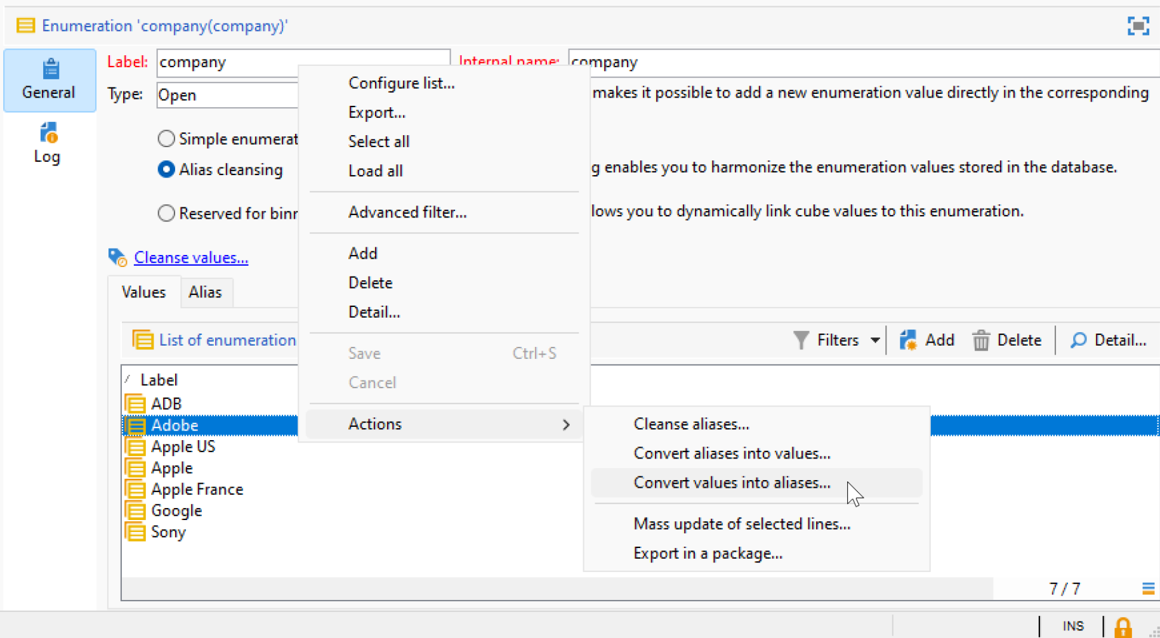Image resolution: width=1160 pixels, height=638 pixels.
Task: Select the Simple enumeration radio button
Action: (x=166, y=139)
